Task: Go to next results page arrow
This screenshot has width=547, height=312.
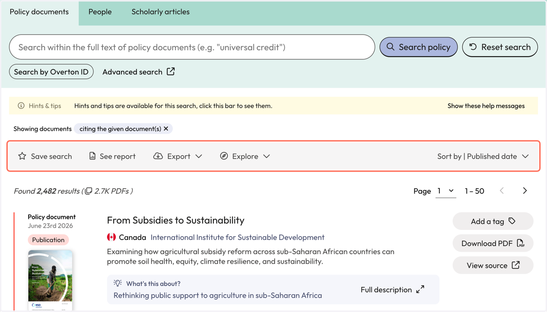Action: point(525,191)
